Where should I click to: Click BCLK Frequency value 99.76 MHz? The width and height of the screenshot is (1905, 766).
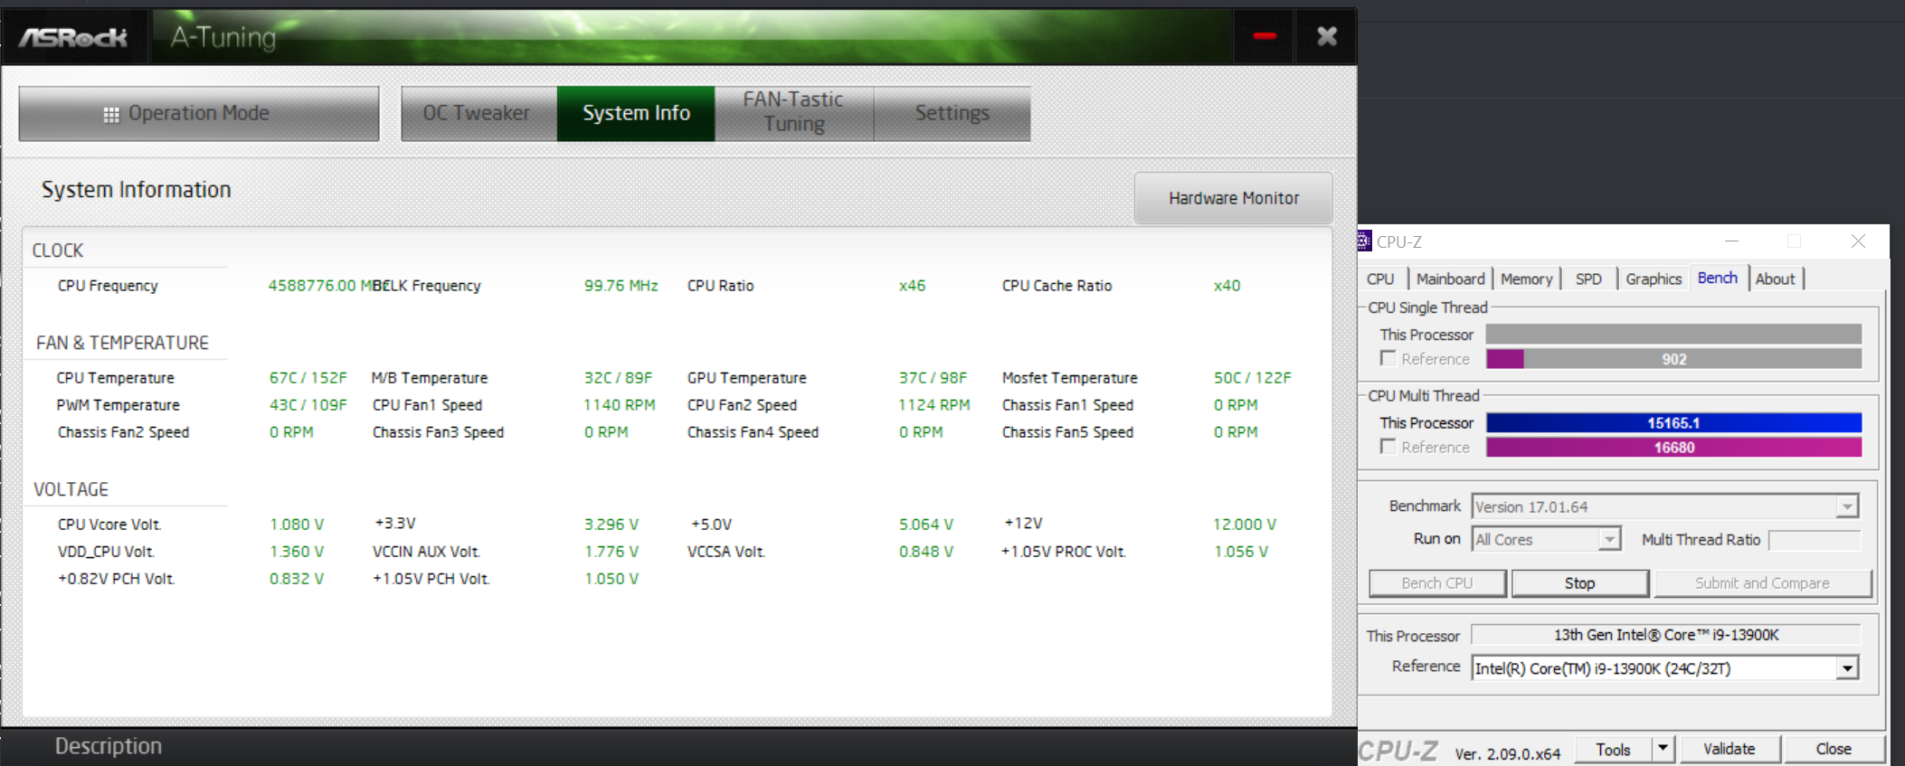click(x=621, y=286)
